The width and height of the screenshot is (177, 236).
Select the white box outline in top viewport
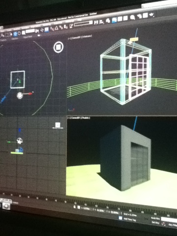click(18, 80)
